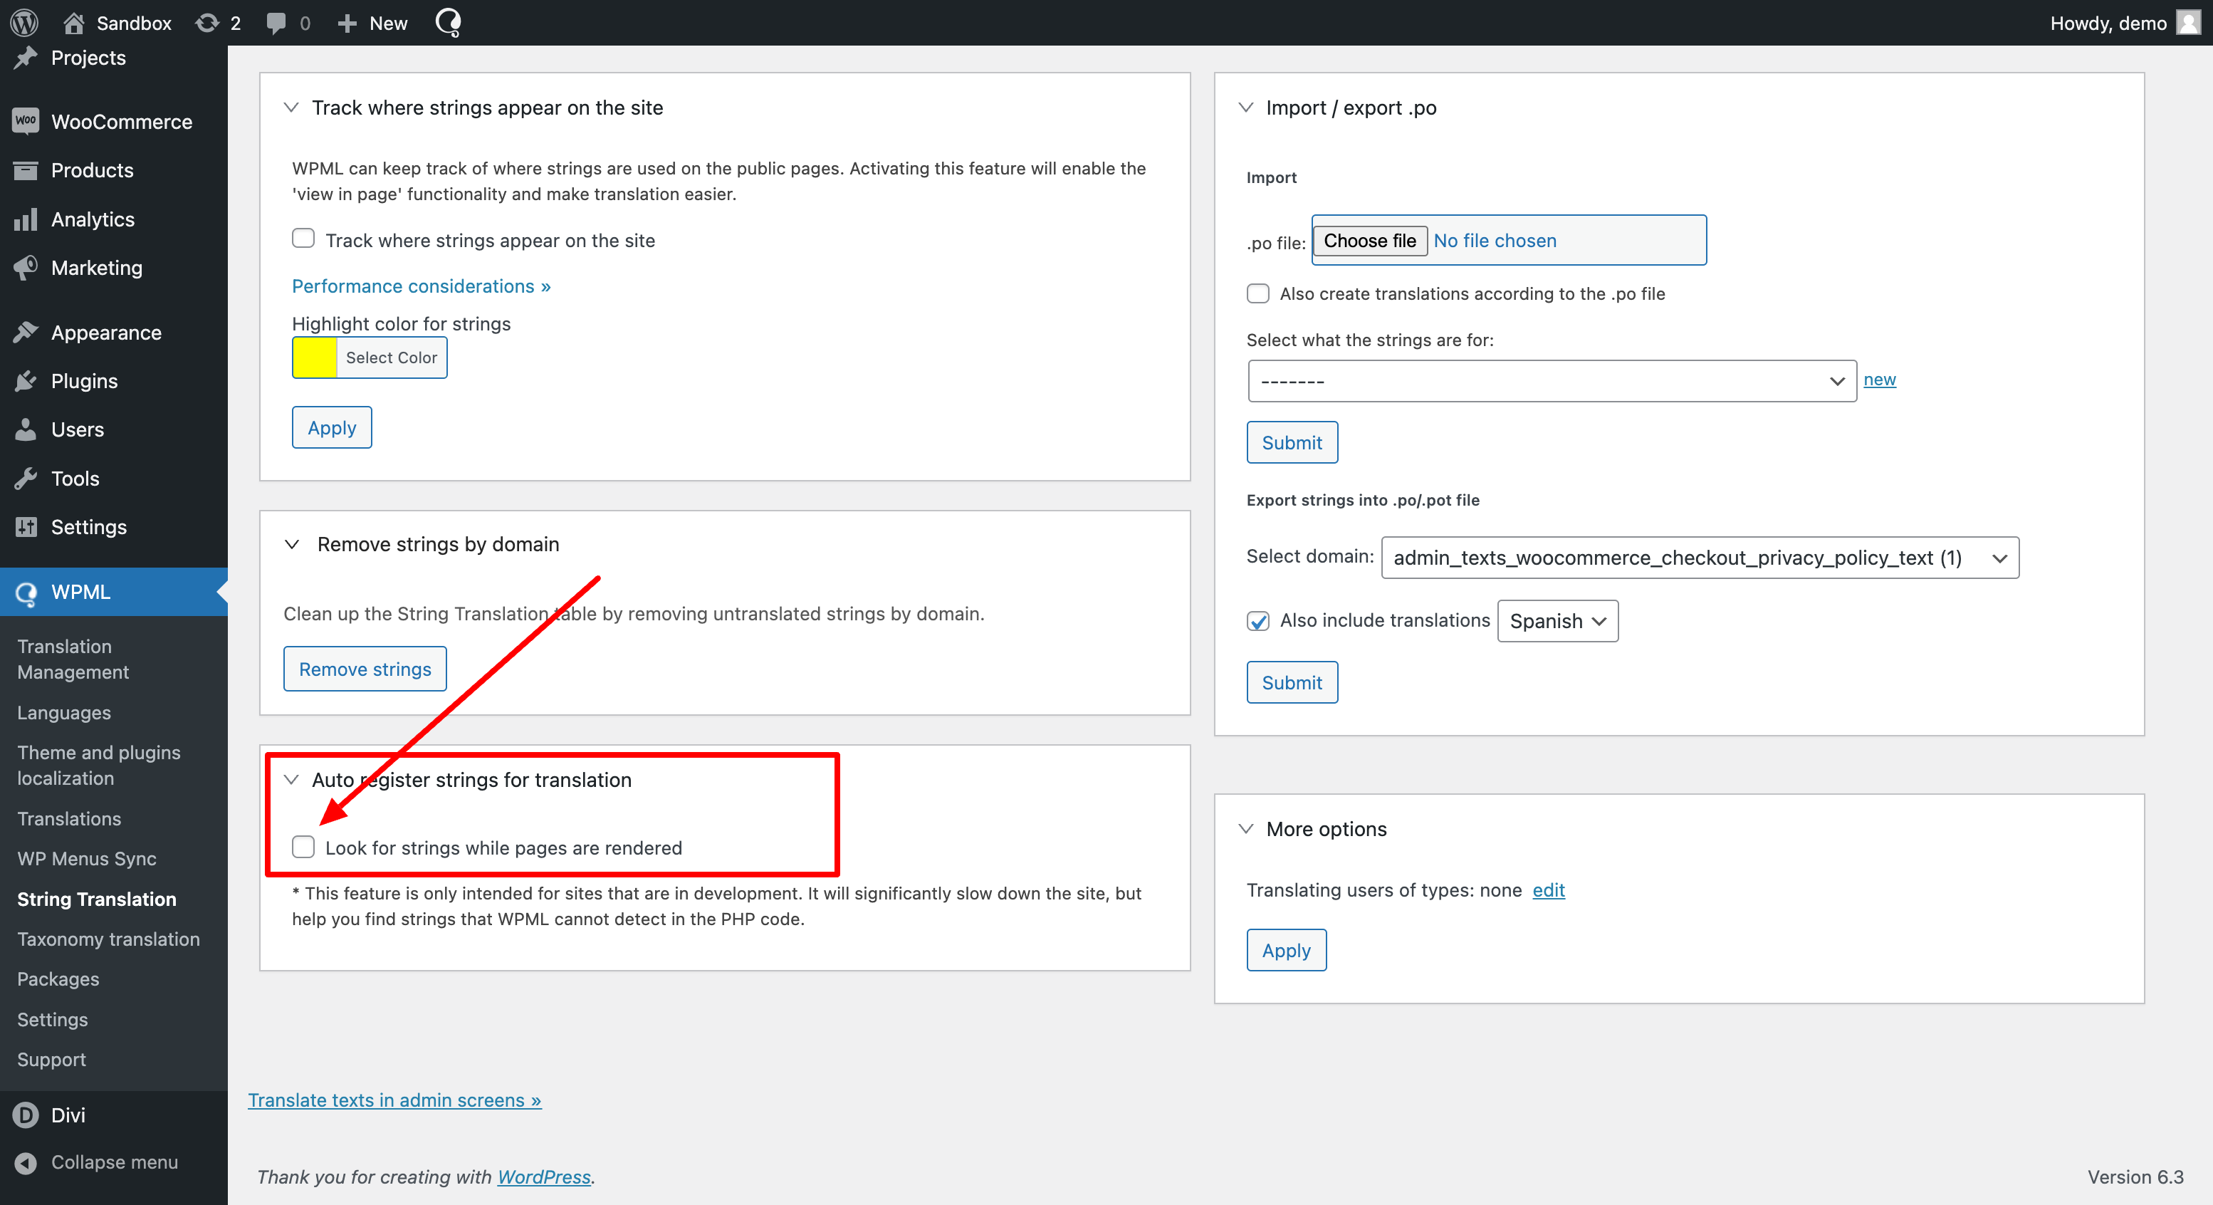The image size is (2213, 1205).
Task: Collapse More options section
Action: pos(1245,828)
